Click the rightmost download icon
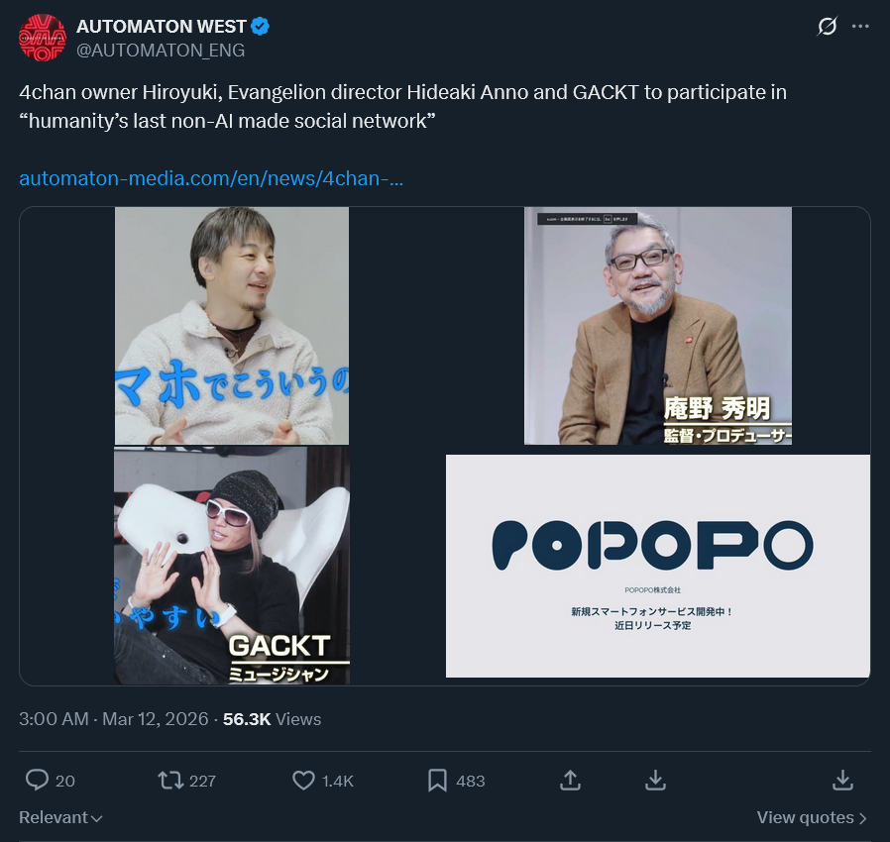The height and width of the screenshot is (842, 890). 842,781
